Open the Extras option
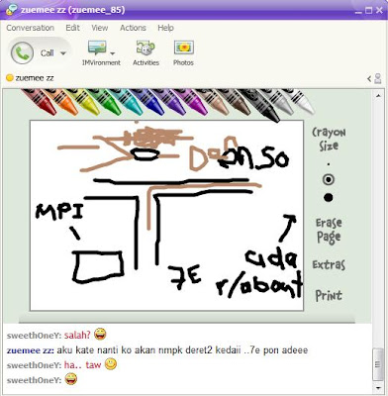388x396 pixels. coord(329,264)
